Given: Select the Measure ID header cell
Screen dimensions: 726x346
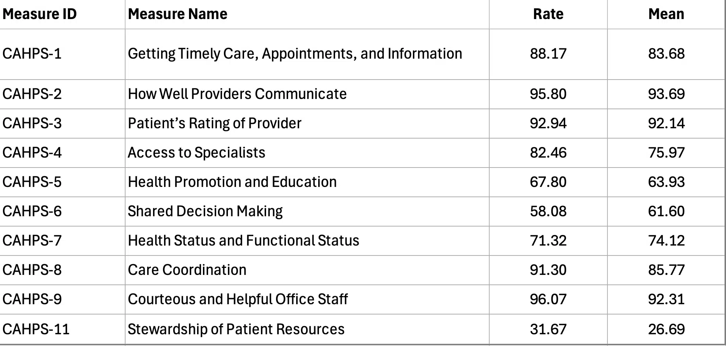Looking at the screenshot, I should pos(62,14).
